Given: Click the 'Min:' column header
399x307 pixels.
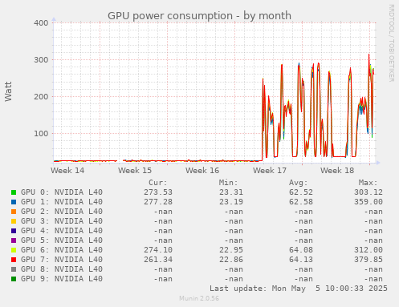Looking at the screenshot, I should 228,183.
